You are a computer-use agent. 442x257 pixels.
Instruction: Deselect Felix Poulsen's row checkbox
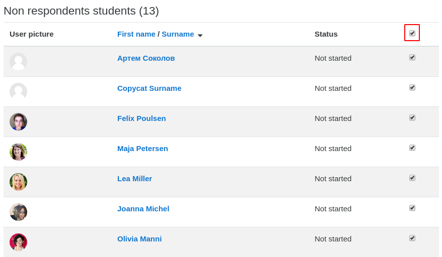(412, 117)
